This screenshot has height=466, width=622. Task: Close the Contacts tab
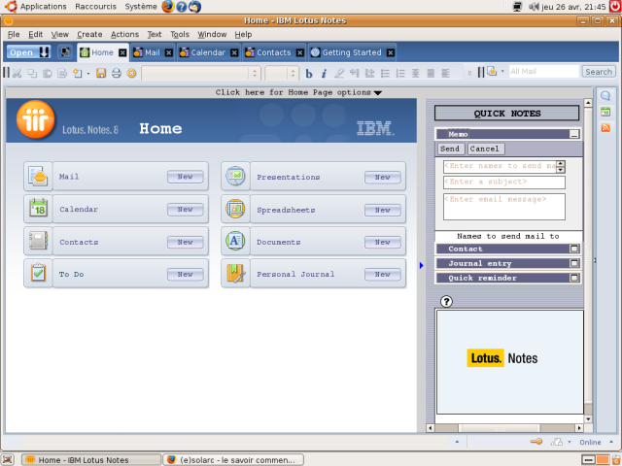300,52
